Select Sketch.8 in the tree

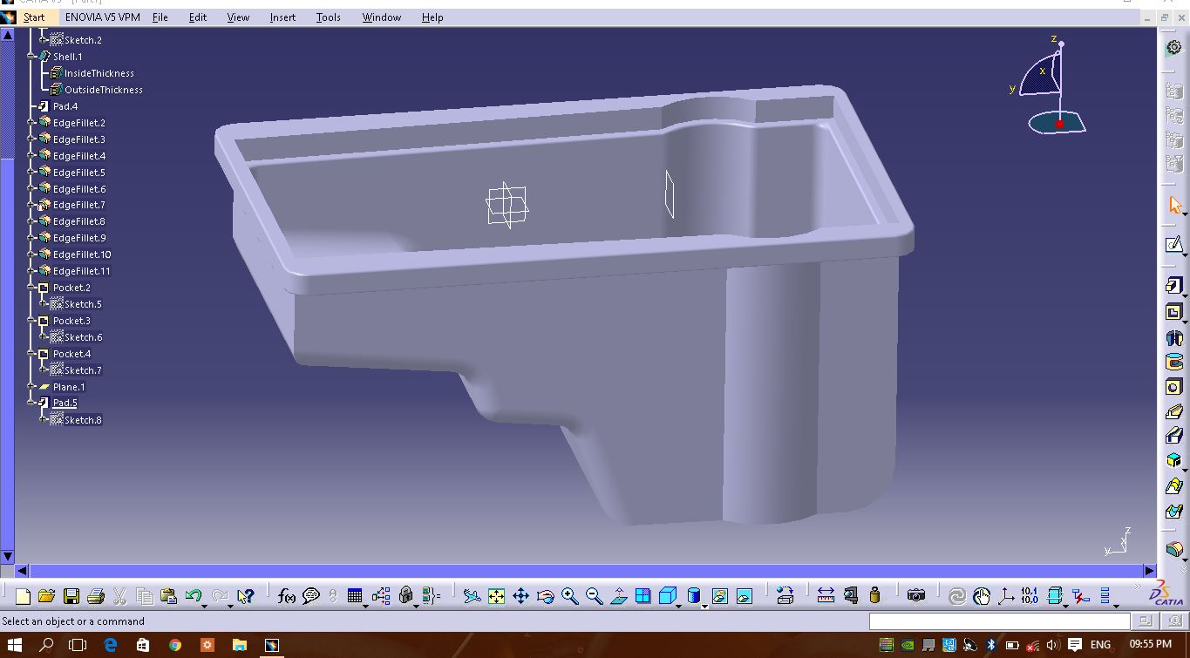83,420
